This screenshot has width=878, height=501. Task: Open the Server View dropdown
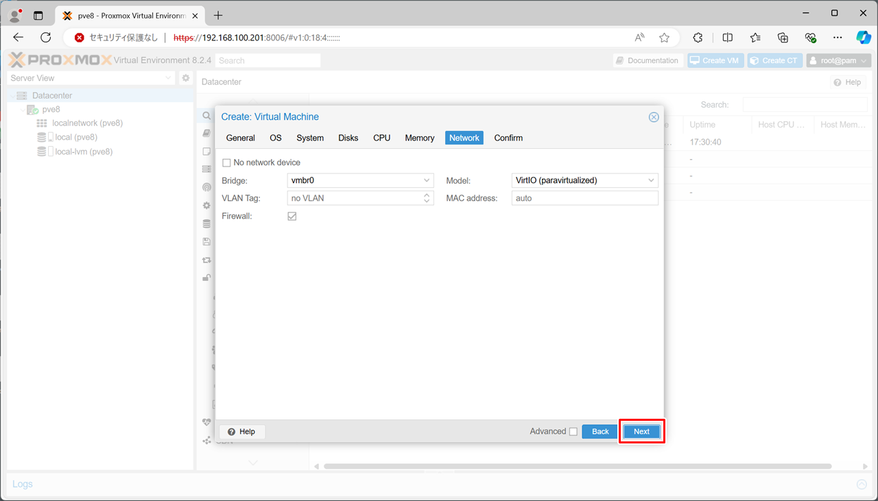tap(91, 78)
